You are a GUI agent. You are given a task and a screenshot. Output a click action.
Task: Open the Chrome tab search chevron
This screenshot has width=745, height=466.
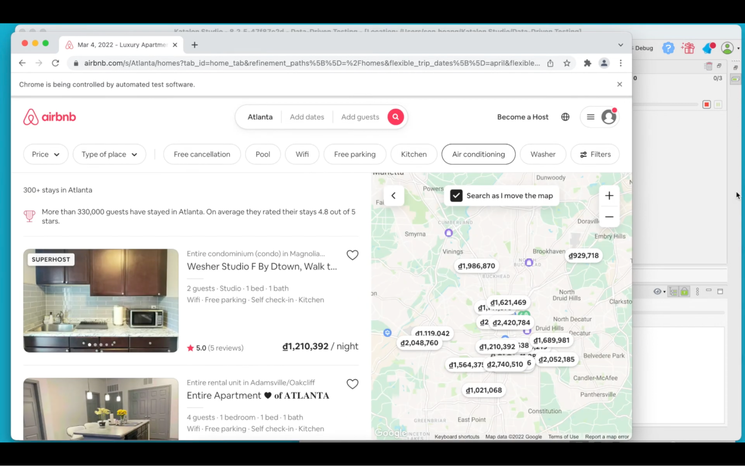(x=621, y=45)
